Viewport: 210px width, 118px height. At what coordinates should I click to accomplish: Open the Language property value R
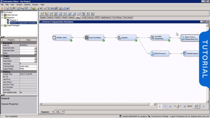point(28,64)
